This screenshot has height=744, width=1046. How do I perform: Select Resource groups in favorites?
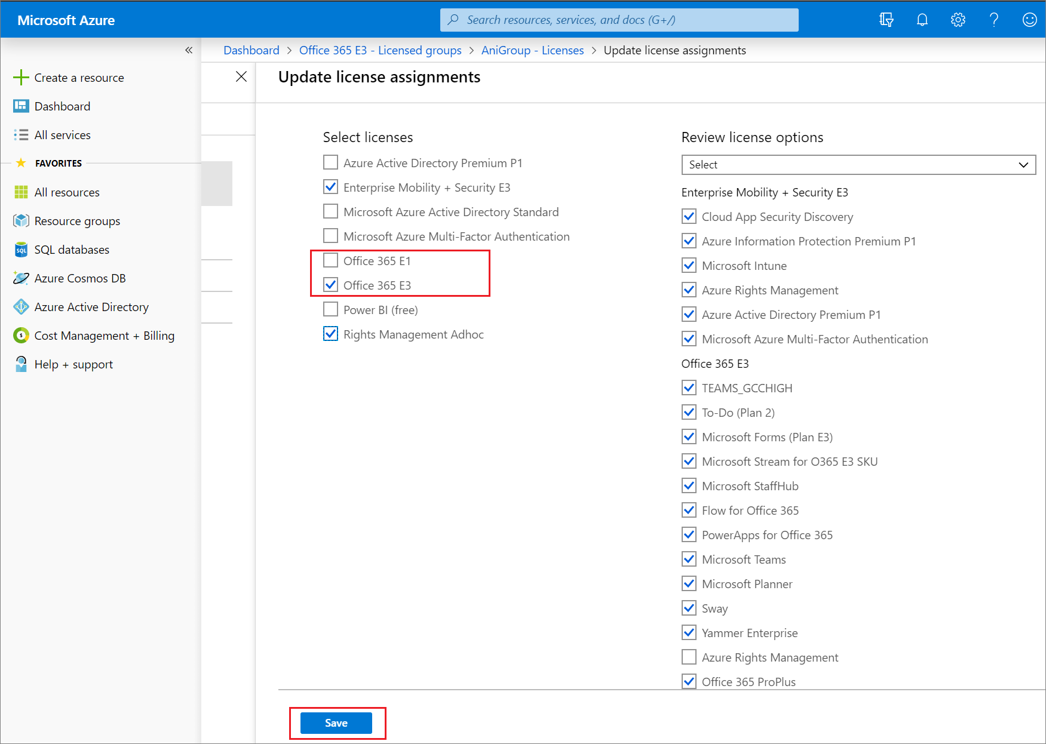tap(78, 221)
